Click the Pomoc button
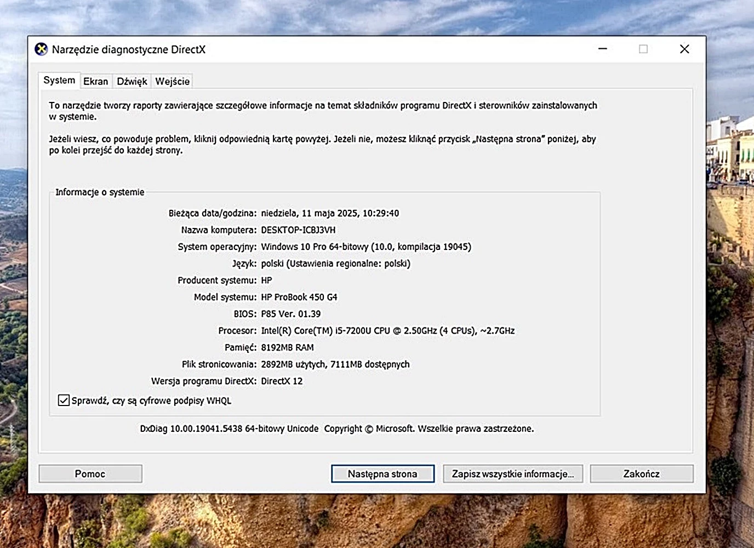 click(90, 474)
